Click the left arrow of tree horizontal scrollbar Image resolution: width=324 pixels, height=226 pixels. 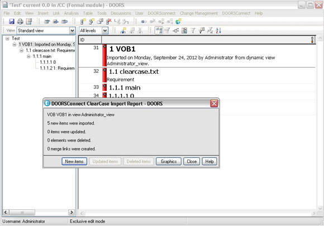6,213
